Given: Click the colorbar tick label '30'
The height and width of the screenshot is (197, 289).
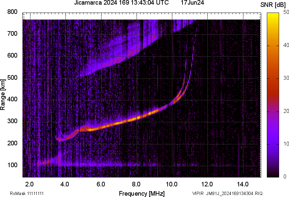Looking at the screenshot, I should (286, 78).
